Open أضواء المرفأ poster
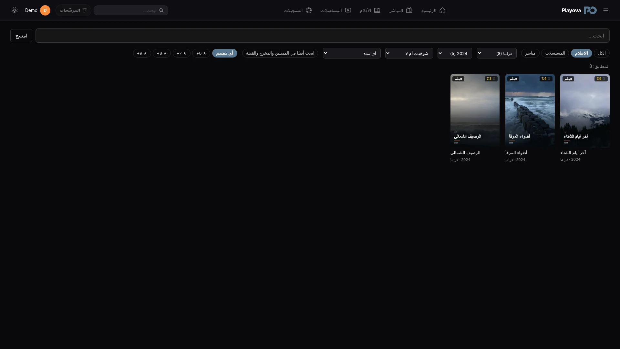 530,111
